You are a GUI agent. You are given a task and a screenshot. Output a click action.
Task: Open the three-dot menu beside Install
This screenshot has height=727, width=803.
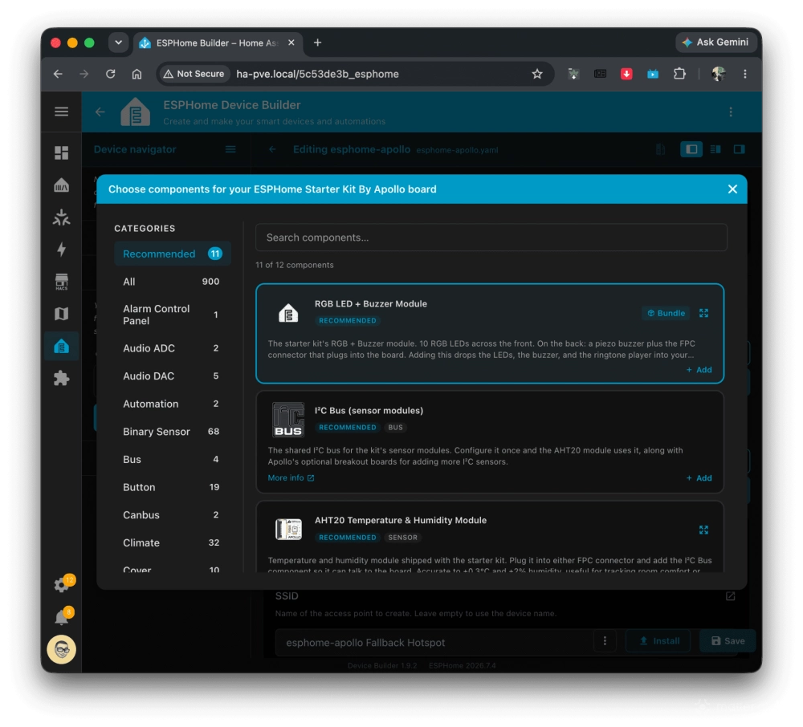pyautogui.click(x=605, y=641)
